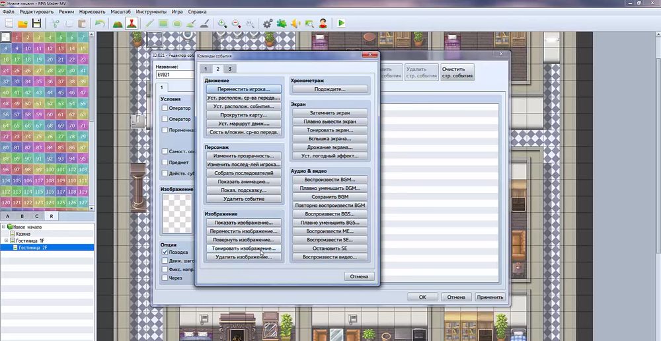This screenshot has height=341, width=661.
Task: Click the Воспроизвести BGM command button
Action: click(x=330, y=180)
